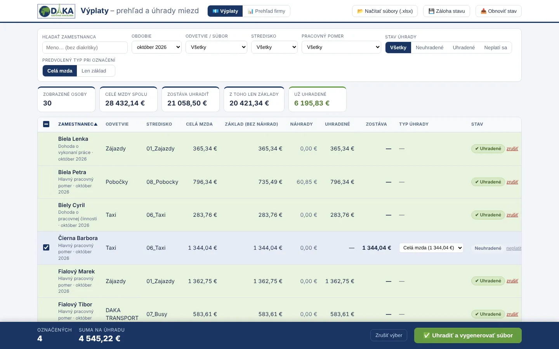Filter payment status by Všetky
Image resolution: width=559 pixels, height=349 pixels.
tap(398, 48)
